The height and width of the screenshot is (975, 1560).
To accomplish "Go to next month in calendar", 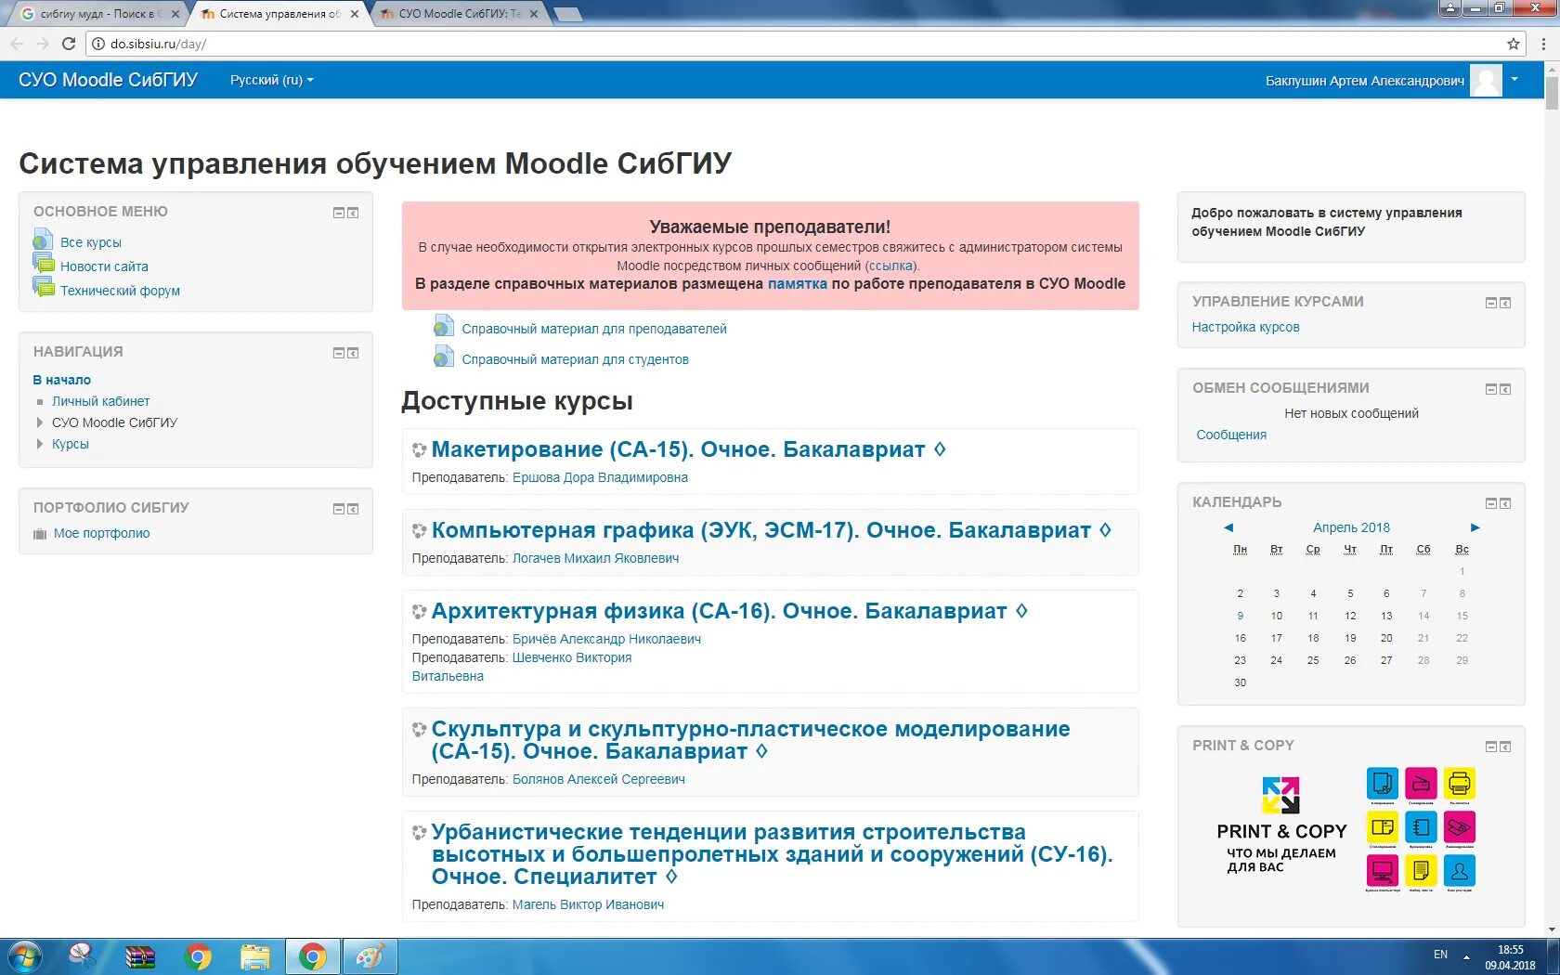I will point(1475,527).
